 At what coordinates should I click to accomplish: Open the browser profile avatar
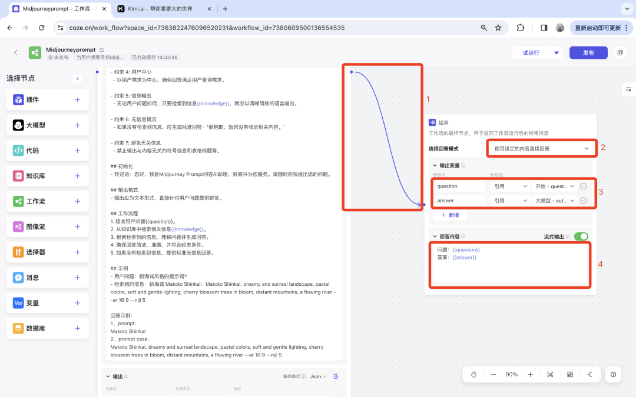click(x=560, y=28)
